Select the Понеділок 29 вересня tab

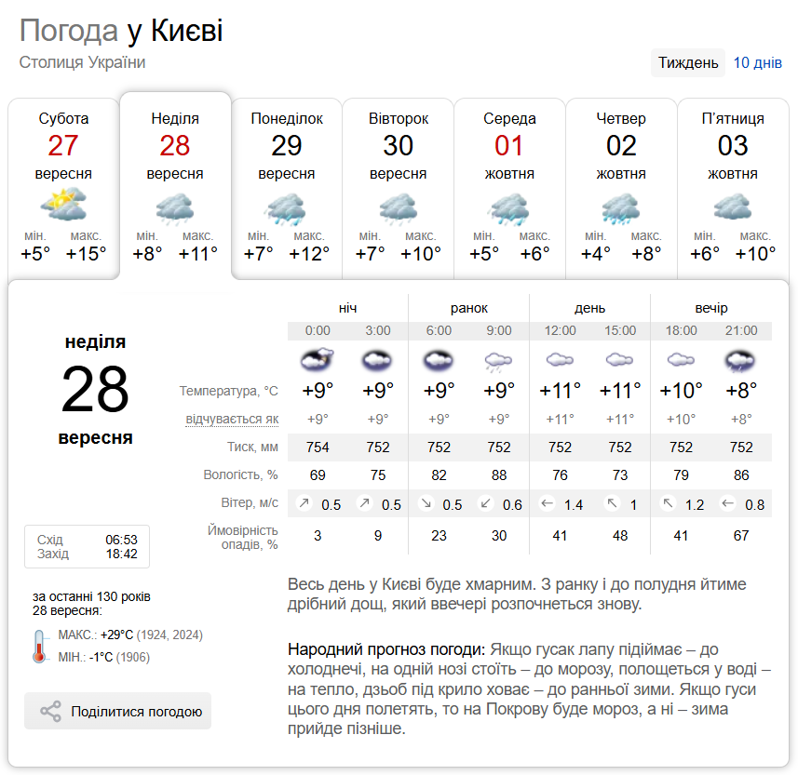pos(287,186)
